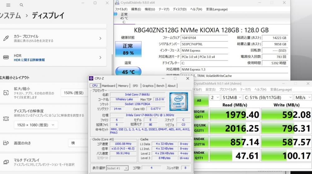
Task: Open ヘルプ(H) menu in CrystalDiskInfo
Action: point(196,9)
